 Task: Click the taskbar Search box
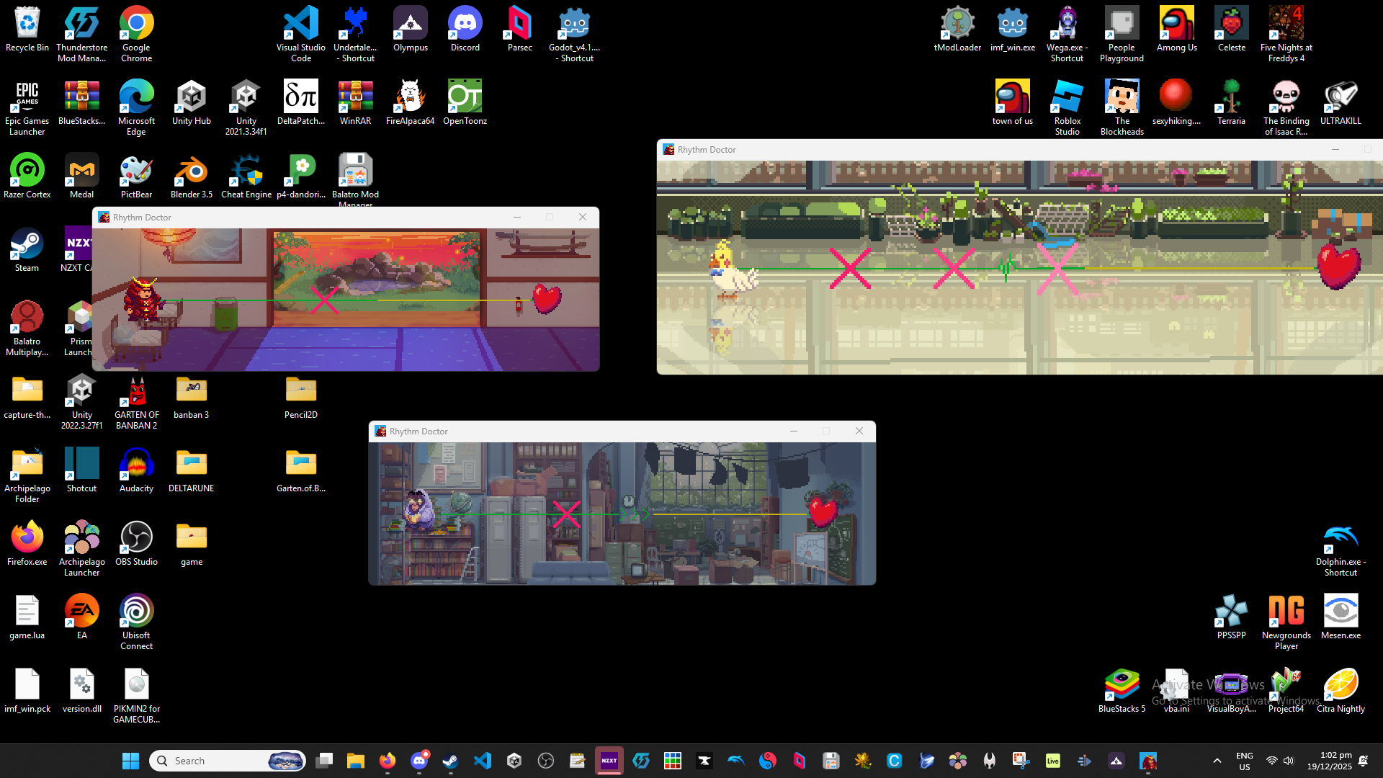pyautogui.click(x=216, y=761)
